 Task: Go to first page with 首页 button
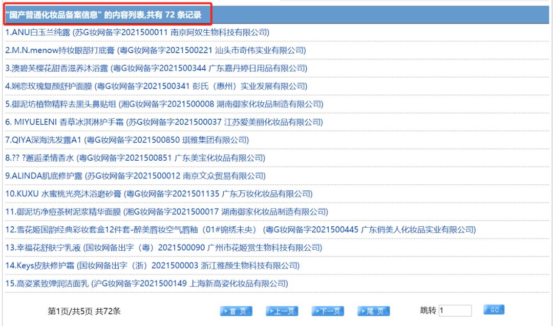coord(236,311)
